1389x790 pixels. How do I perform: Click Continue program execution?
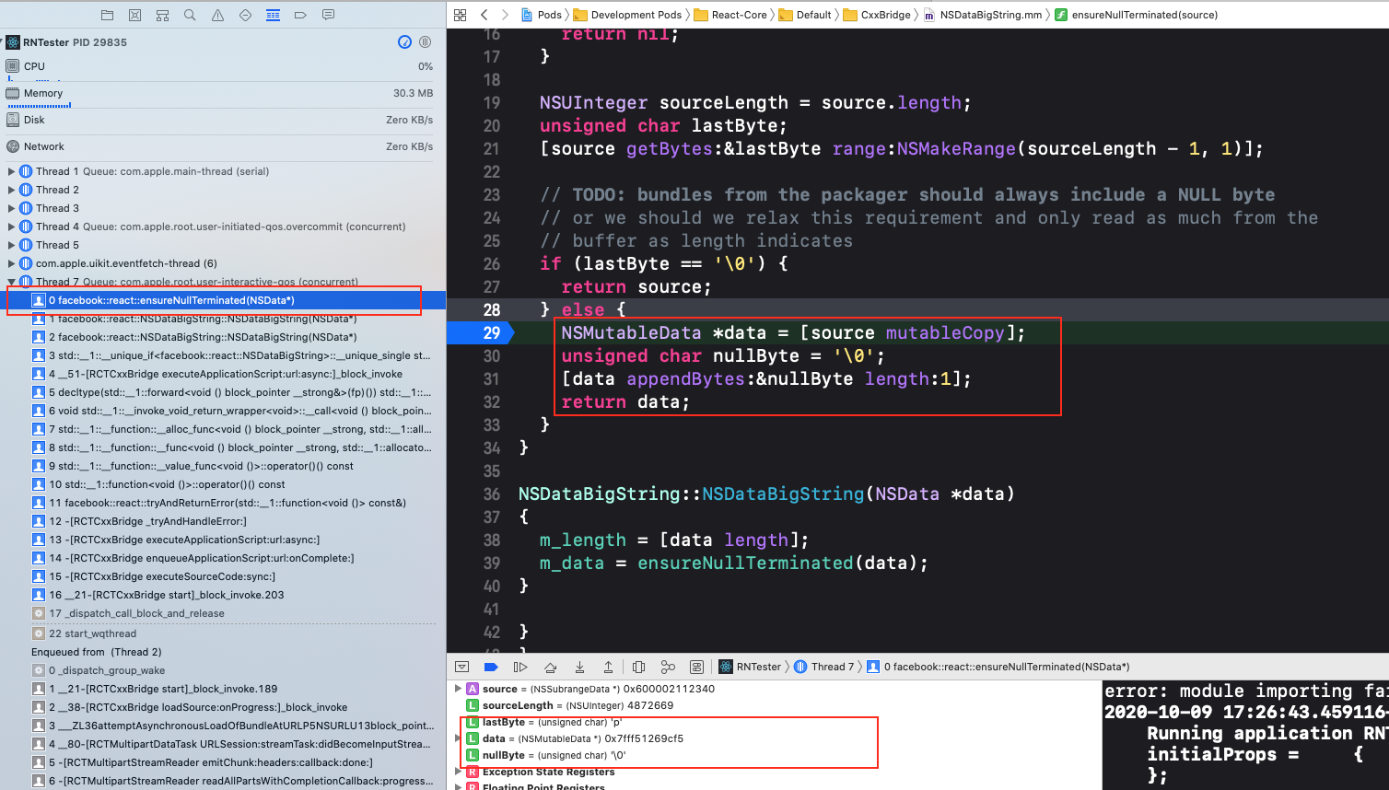(x=520, y=667)
